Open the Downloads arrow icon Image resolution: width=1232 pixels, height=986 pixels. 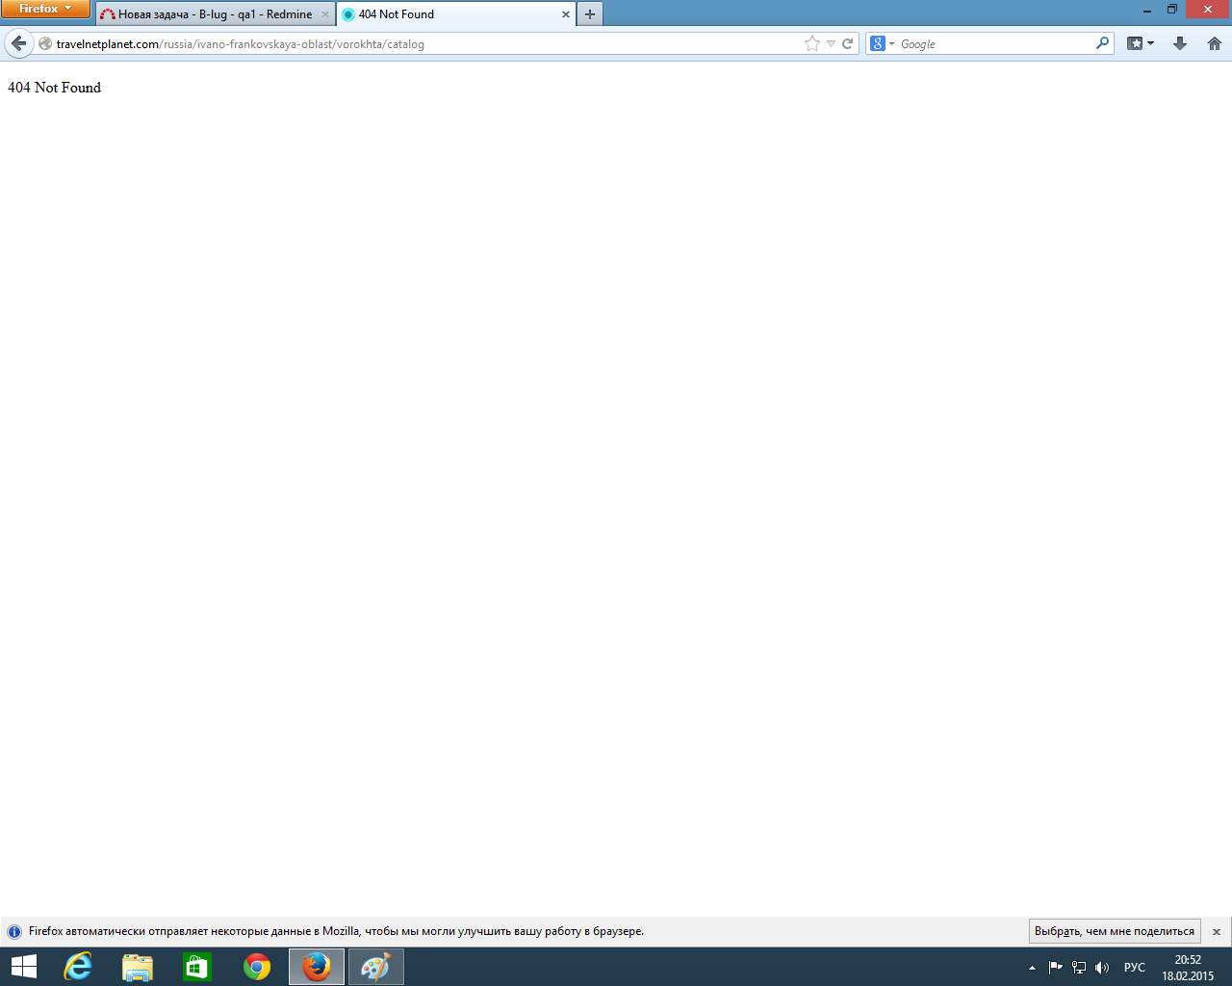click(1180, 43)
